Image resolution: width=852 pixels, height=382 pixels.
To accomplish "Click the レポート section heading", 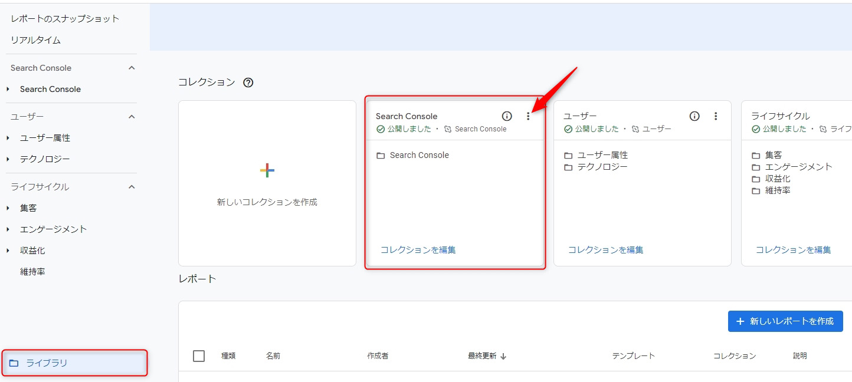I will click(198, 279).
